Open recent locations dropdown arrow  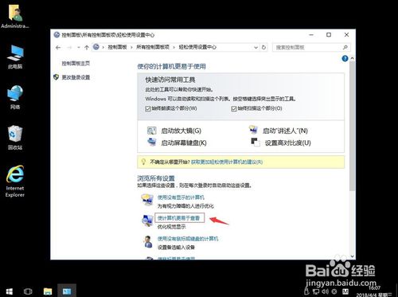[x=79, y=48]
